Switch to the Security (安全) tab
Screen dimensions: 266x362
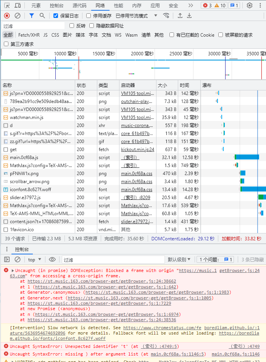click(x=173, y=5)
